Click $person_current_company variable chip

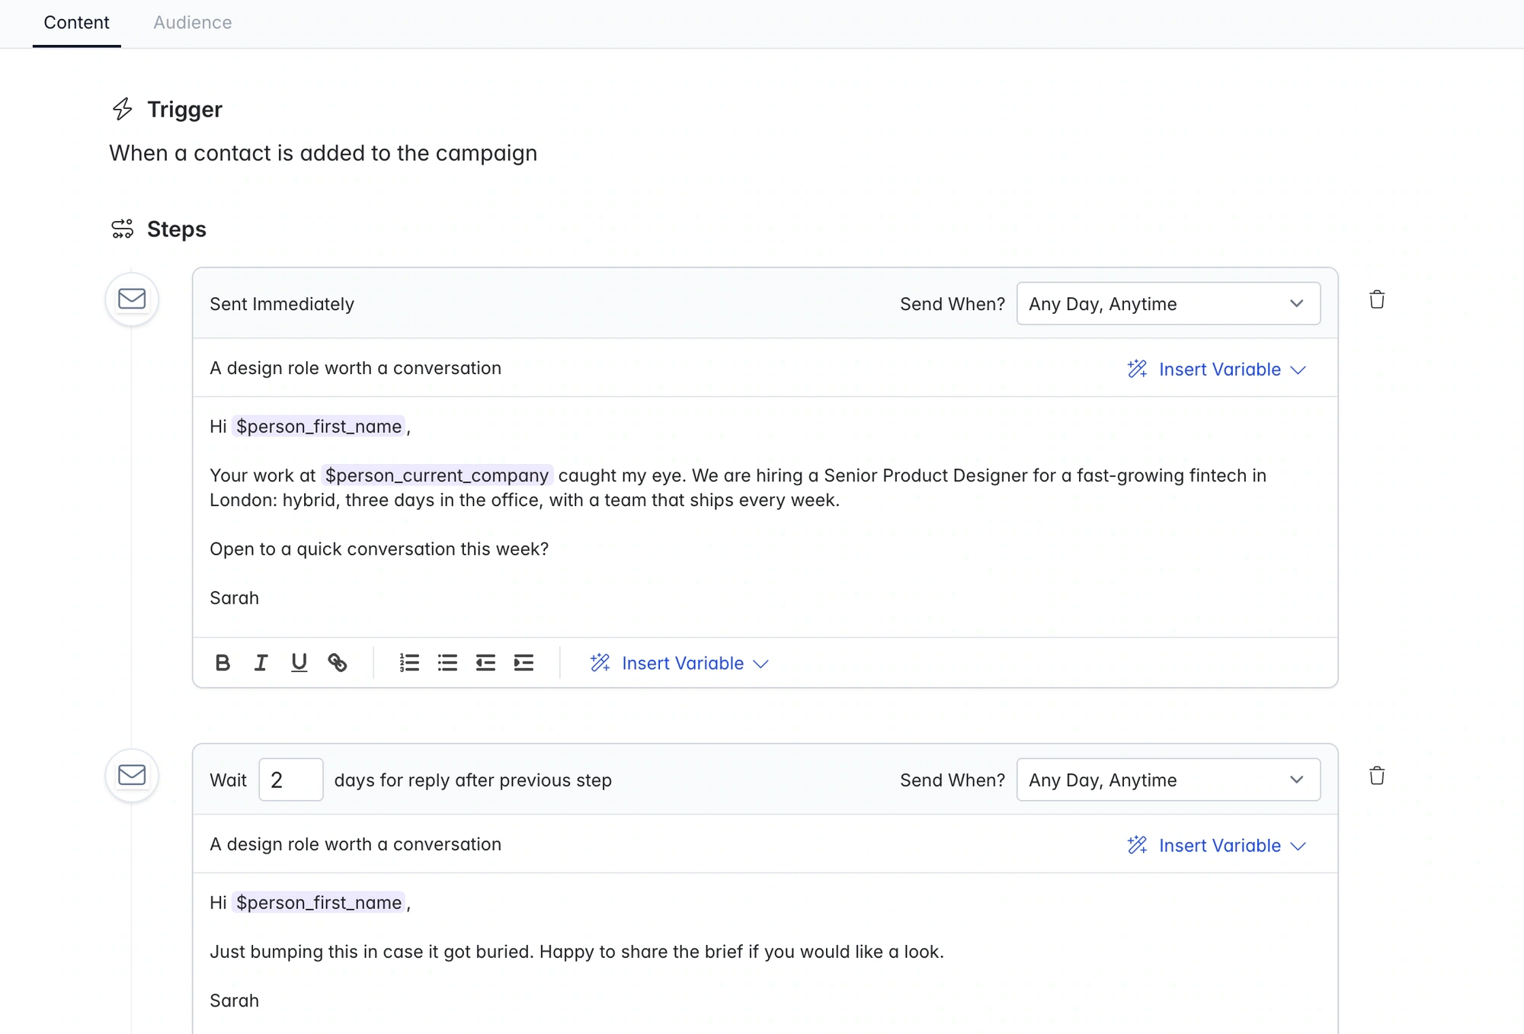tap(437, 475)
